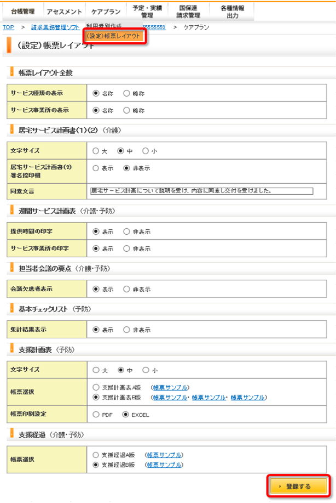
Task: Select 非表示 for 集計結果表示
Action: coord(127,330)
